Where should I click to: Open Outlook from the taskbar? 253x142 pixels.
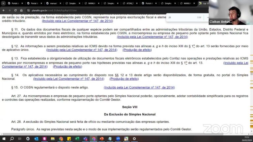pos(36,139)
